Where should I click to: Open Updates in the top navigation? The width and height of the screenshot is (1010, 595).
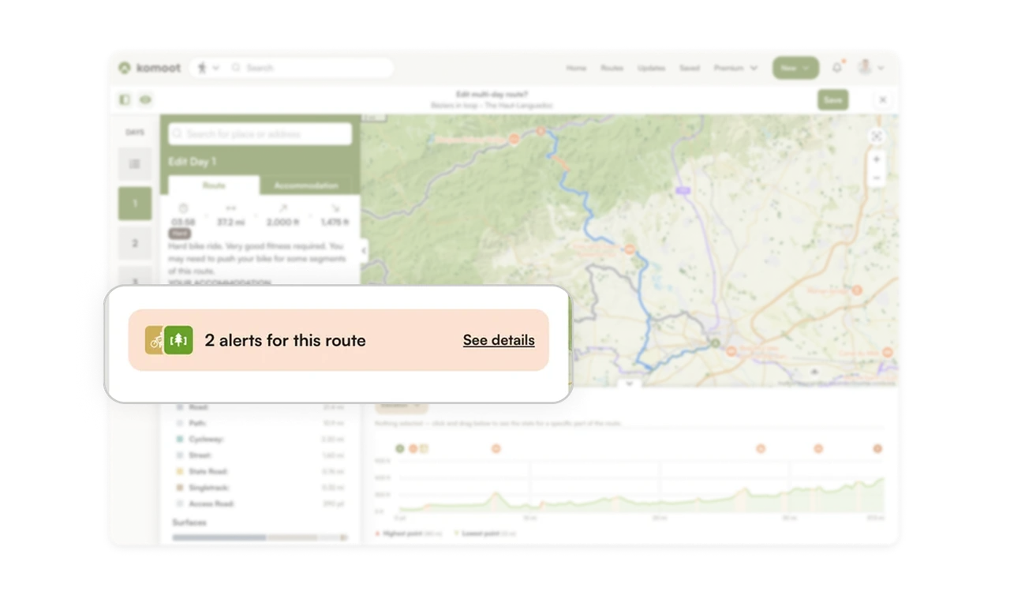pos(651,68)
